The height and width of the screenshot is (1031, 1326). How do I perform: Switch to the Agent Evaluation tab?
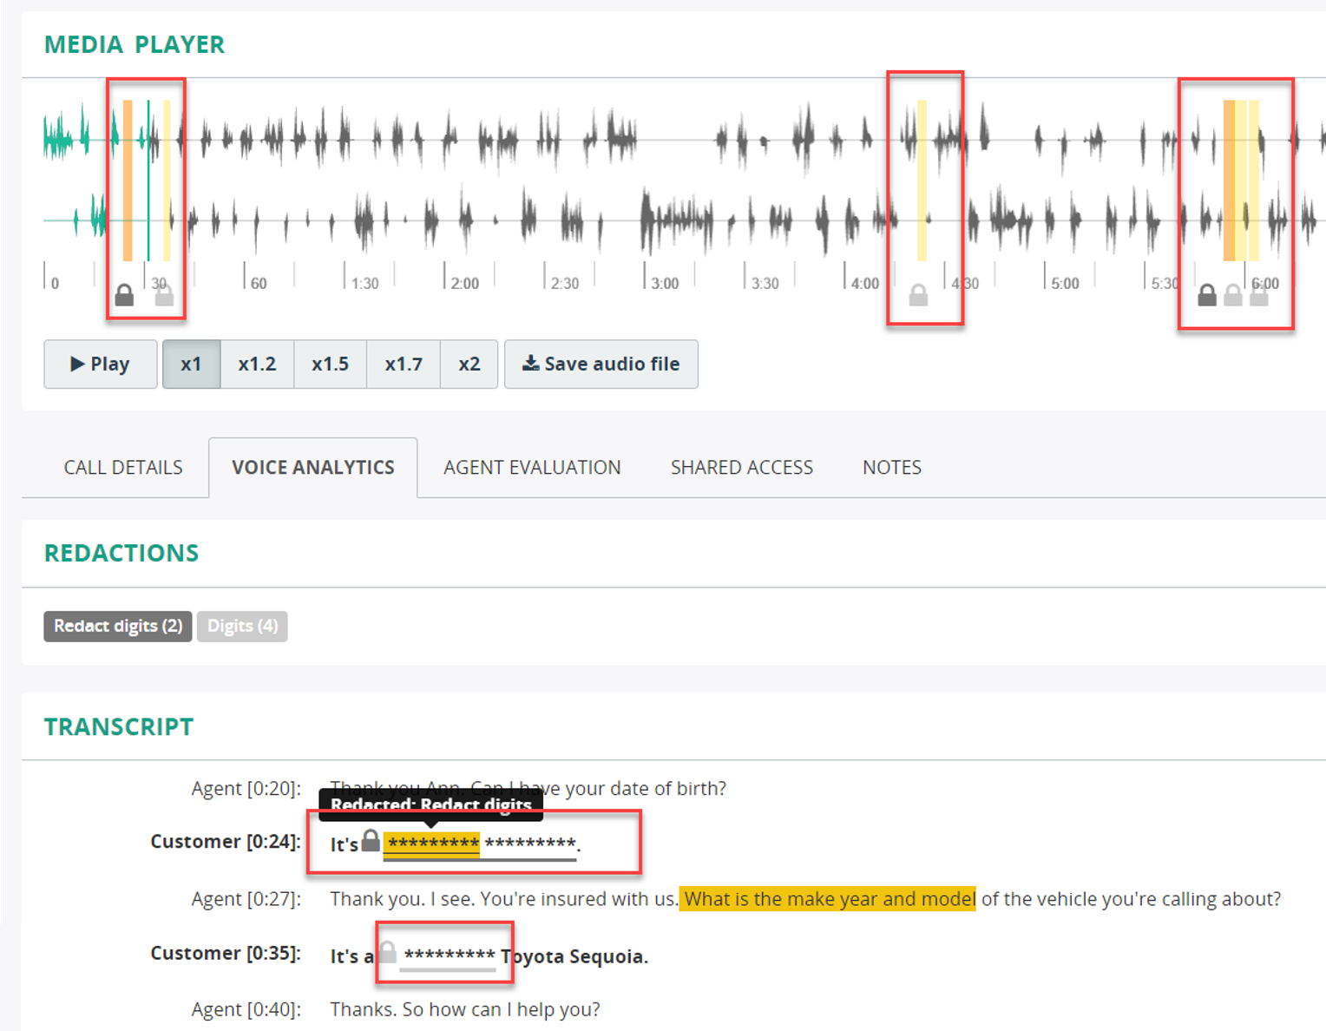[x=532, y=467]
